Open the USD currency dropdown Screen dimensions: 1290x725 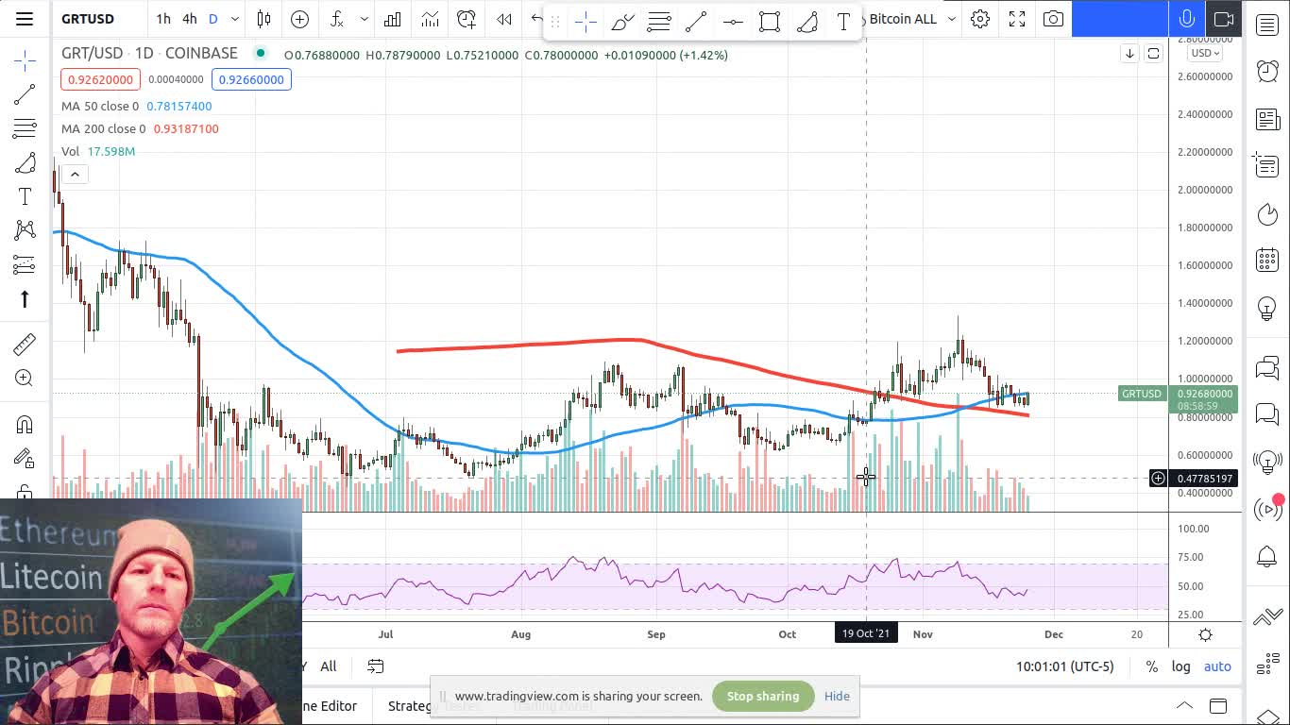1205,54
